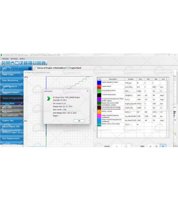Select the DOC+SCR sidebar sub-item
Screen dimensions: 178x203
click(x=7, y=111)
